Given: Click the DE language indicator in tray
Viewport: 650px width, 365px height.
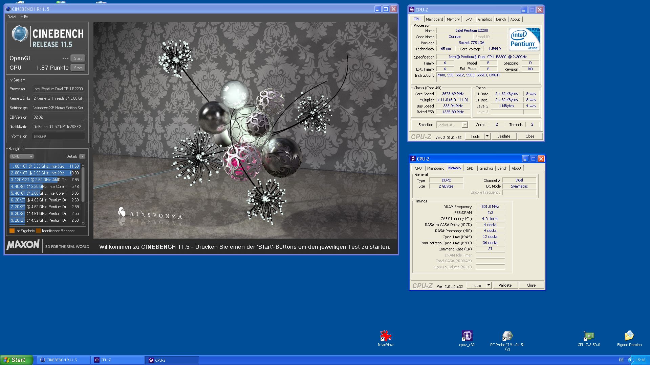Looking at the screenshot, I should tap(621, 360).
